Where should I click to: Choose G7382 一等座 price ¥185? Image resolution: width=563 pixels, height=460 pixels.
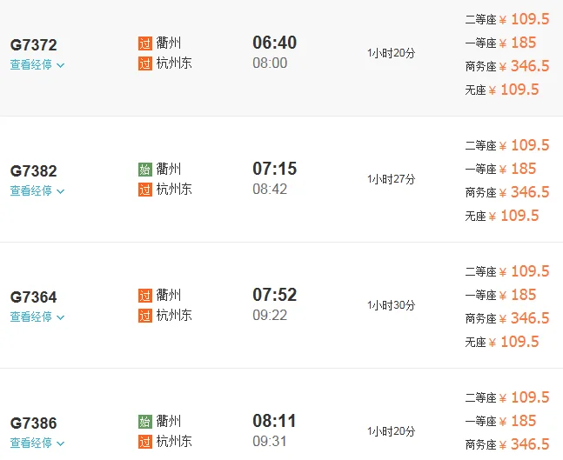(523, 169)
